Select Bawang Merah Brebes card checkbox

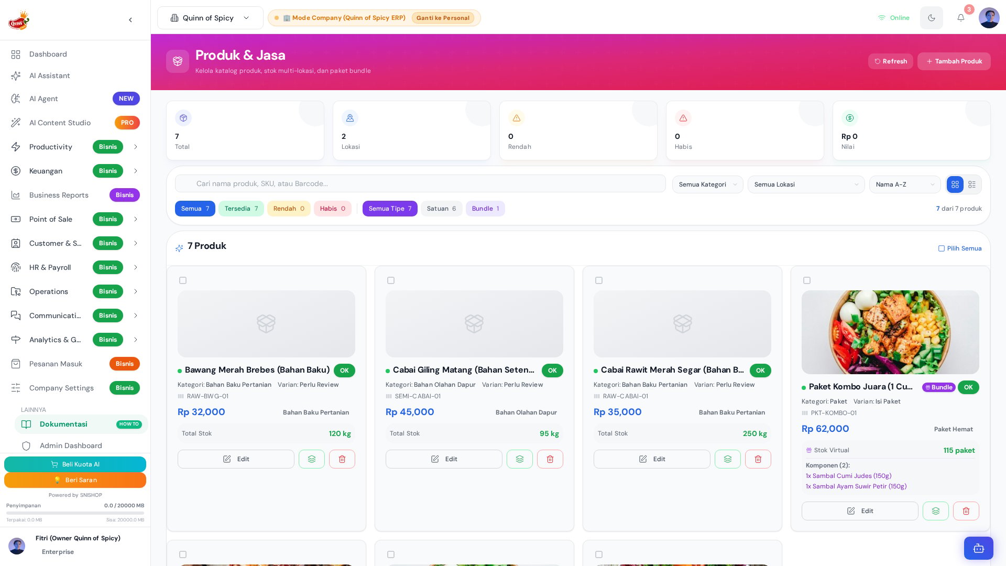coord(183,280)
